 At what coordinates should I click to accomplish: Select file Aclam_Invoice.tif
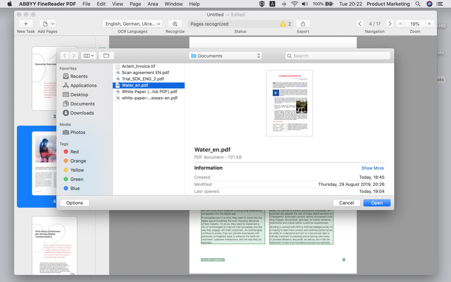pos(149,66)
